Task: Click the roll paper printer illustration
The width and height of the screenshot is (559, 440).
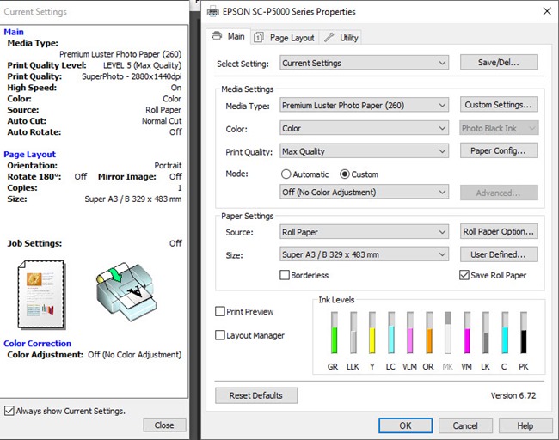Action: coord(126,291)
